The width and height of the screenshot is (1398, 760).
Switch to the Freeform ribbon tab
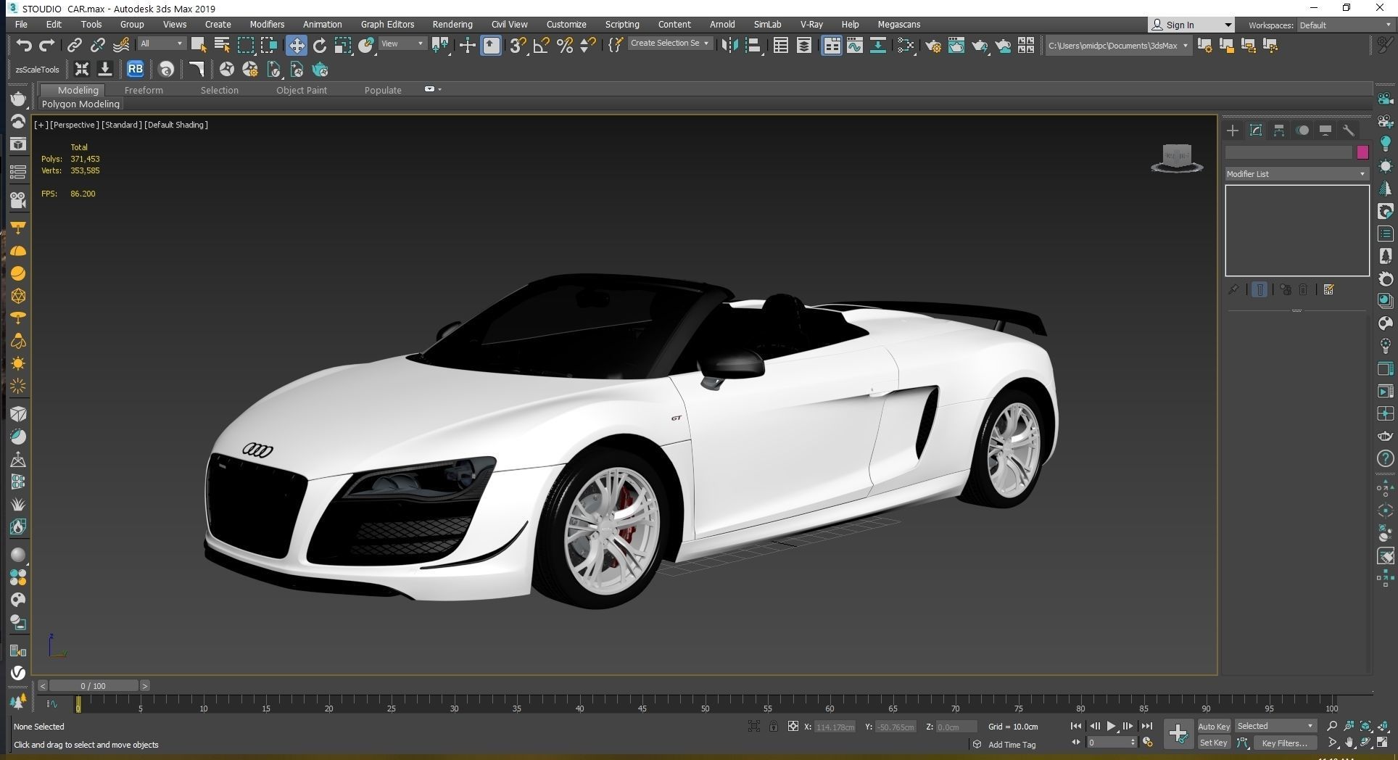pyautogui.click(x=144, y=90)
